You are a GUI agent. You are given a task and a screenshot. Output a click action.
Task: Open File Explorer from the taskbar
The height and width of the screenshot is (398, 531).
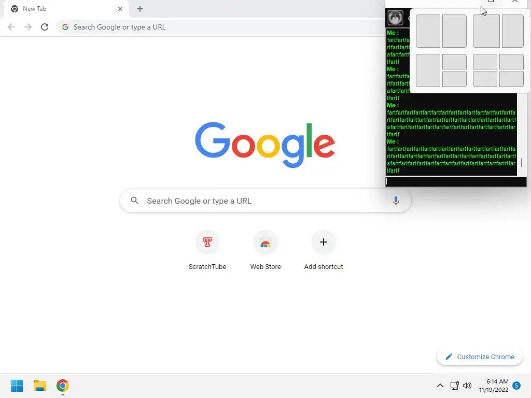(40, 386)
